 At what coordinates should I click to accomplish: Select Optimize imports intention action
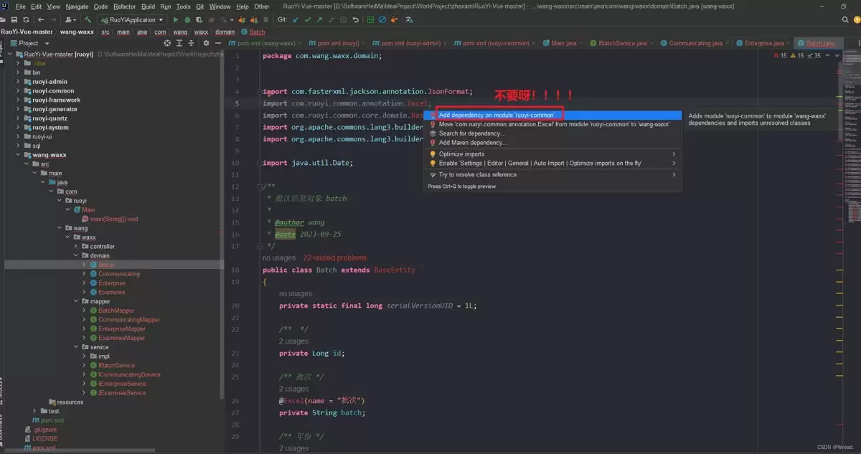pyautogui.click(x=552, y=154)
